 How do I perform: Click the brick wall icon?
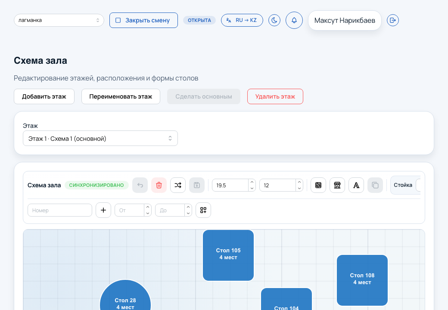tap(318, 185)
